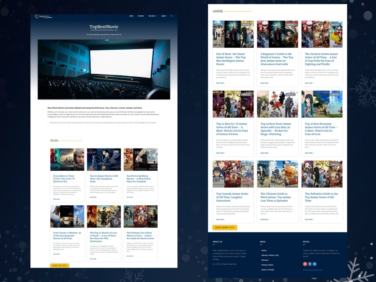
Task: Click the TopBestMovie logo in navbar
Action: click(x=43, y=16)
